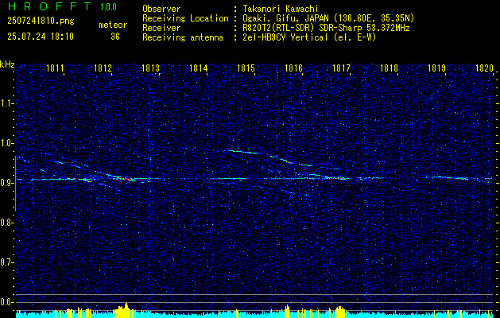Click the HROFFT title text
500x318 pixels.
point(50,6)
